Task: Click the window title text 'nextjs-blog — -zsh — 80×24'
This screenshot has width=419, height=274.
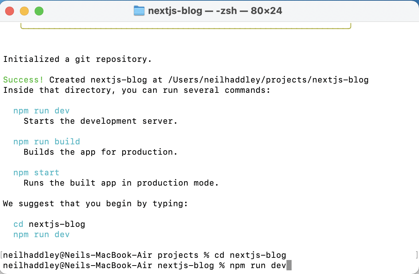Action: [x=215, y=11]
